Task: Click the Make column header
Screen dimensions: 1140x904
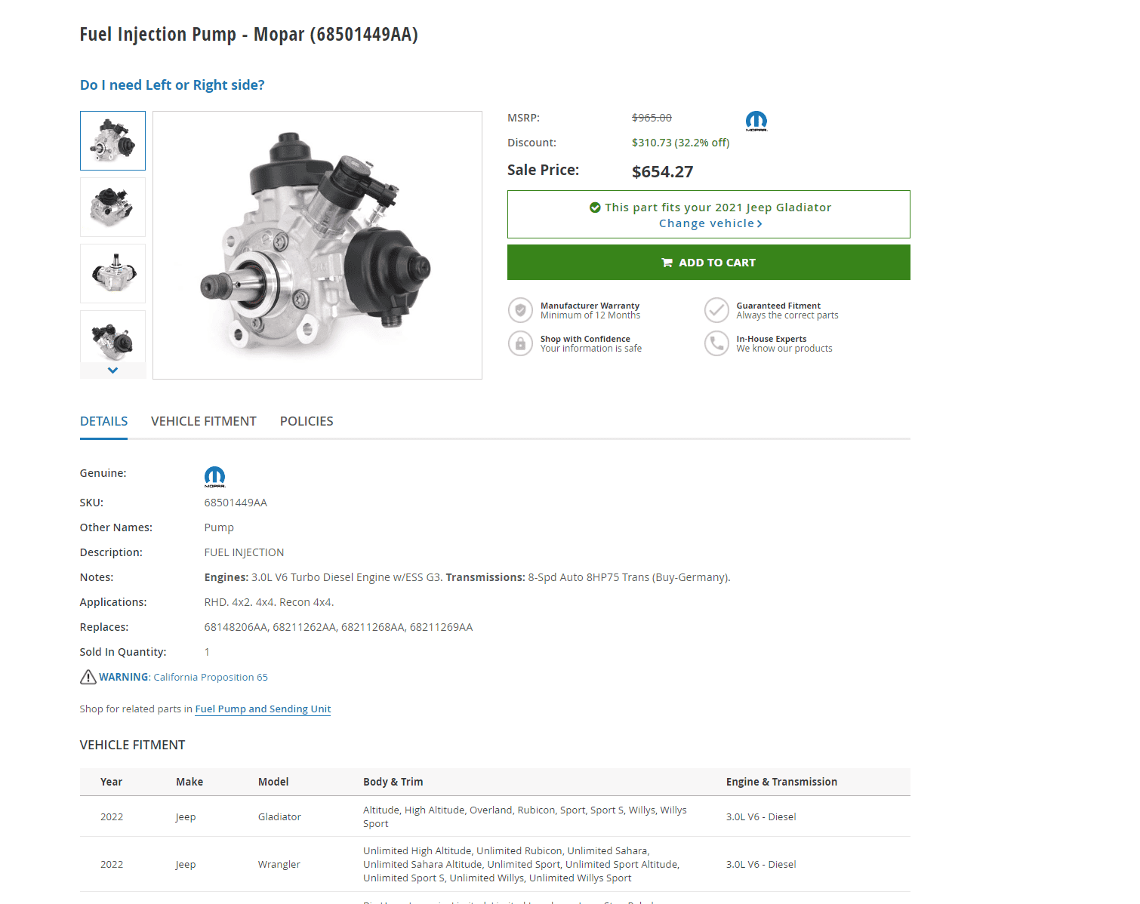Action: [189, 782]
